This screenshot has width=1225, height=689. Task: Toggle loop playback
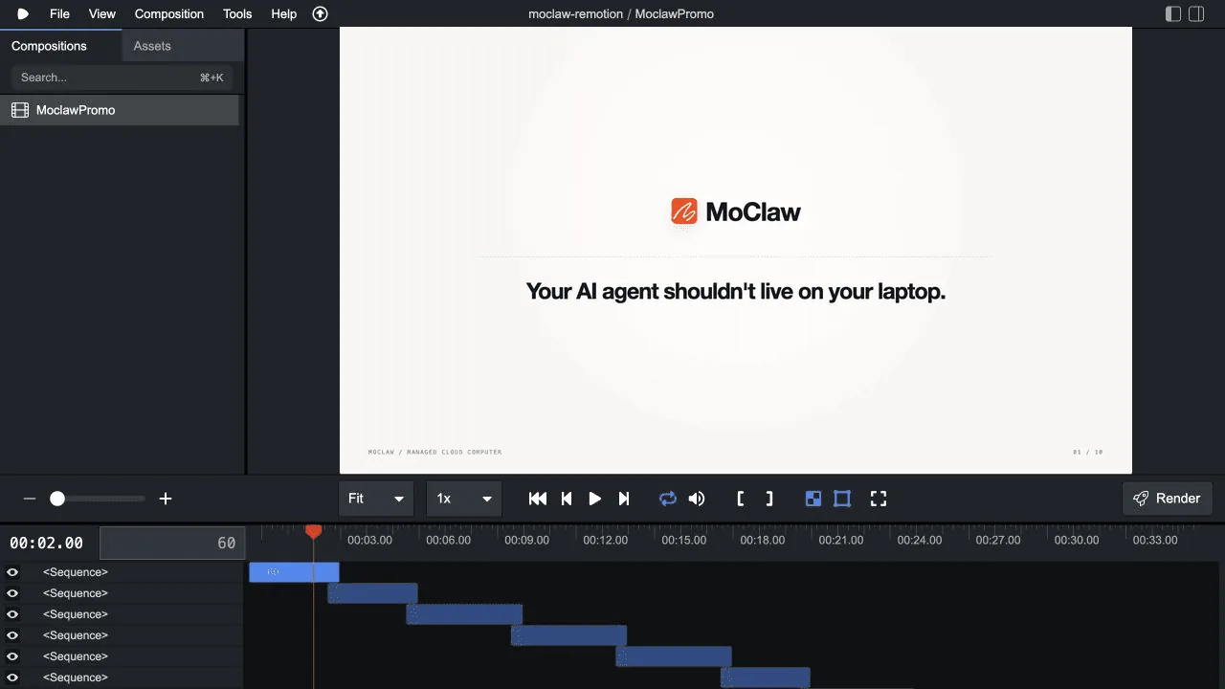click(x=668, y=499)
